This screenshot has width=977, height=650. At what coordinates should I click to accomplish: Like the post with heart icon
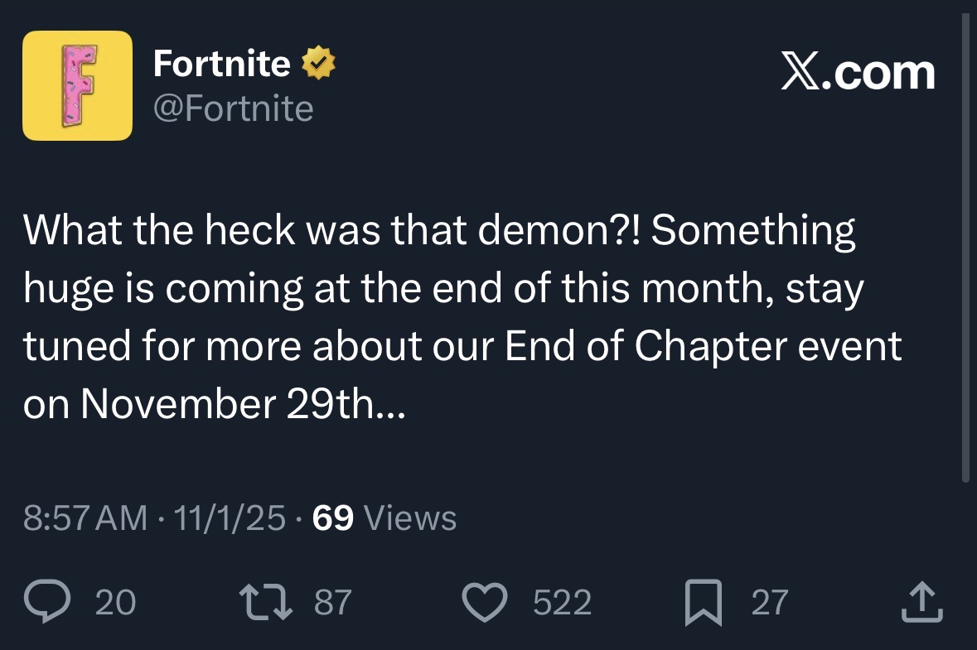tap(485, 601)
